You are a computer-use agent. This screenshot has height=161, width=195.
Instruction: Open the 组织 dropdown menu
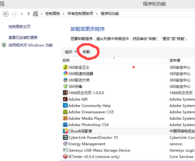71,52
